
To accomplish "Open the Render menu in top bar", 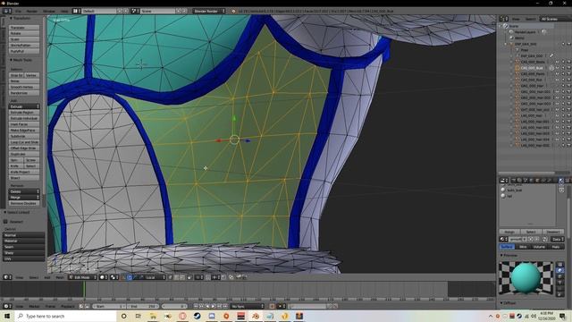I will pos(32,12).
